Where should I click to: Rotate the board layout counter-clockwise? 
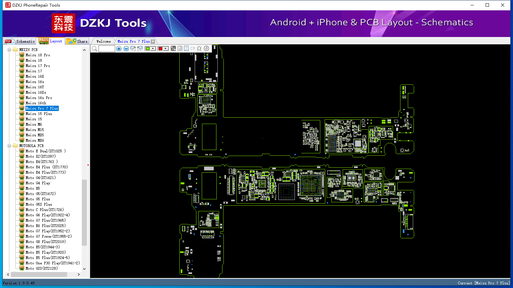pyautogui.click(x=140, y=49)
